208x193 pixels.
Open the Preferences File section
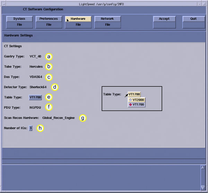tap(49, 22)
